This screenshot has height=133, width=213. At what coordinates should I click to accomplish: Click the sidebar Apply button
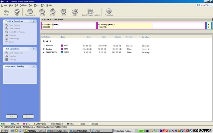pos(28,117)
